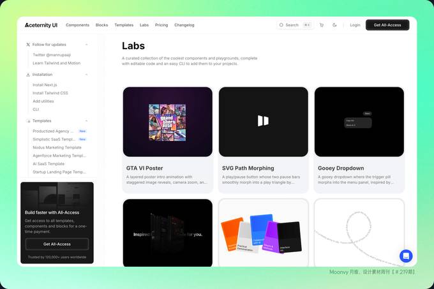
Task: Open Agenforce Marketing Template
Action: [59, 156]
